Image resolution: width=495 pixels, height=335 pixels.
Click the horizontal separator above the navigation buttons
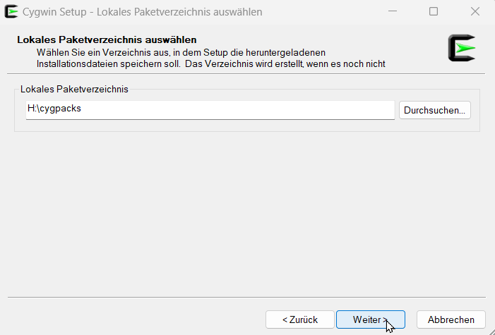(x=247, y=297)
